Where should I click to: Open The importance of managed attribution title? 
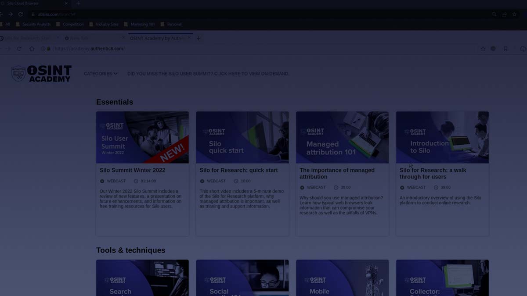coord(337,174)
